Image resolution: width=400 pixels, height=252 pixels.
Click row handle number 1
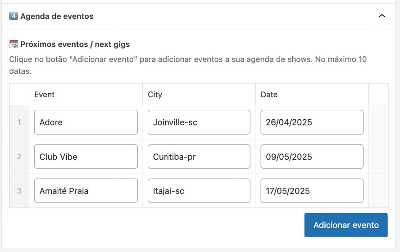(x=19, y=122)
